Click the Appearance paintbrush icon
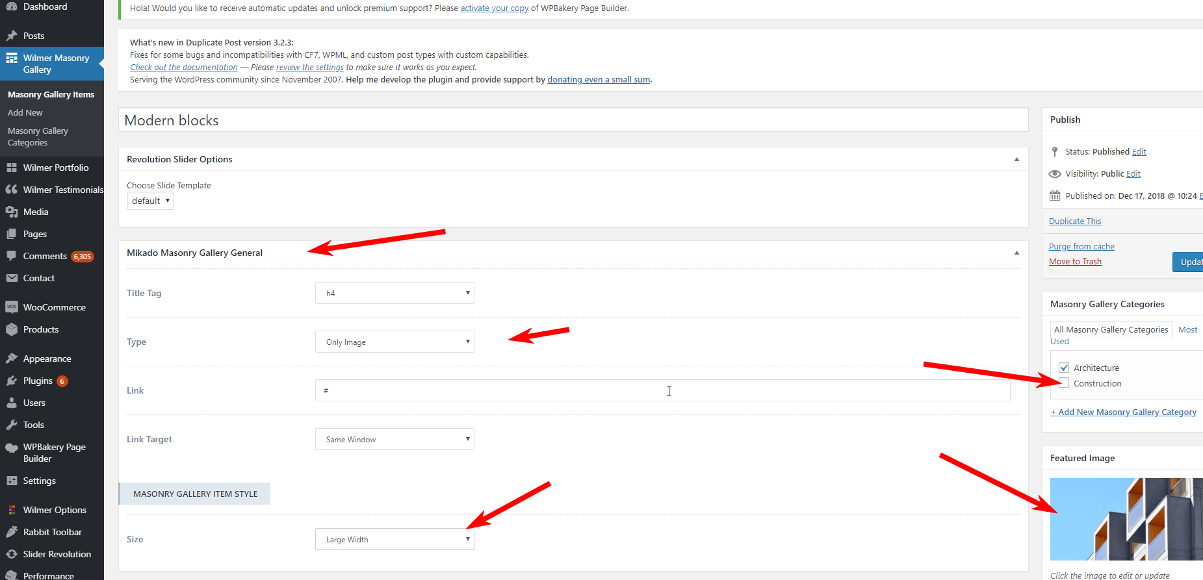The height and width of the screenshot is (580, 1203). (12, 359)
